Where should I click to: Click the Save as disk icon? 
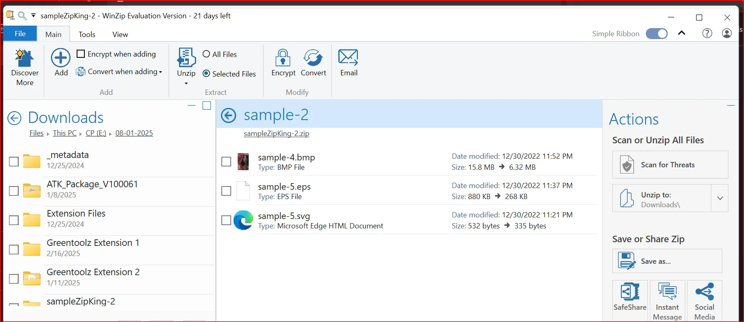point(627,261)
